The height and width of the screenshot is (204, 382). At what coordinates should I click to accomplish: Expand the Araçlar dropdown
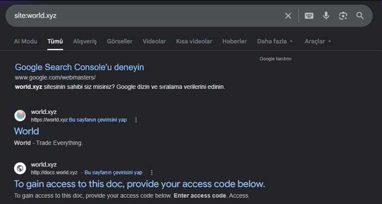point(318,41)
